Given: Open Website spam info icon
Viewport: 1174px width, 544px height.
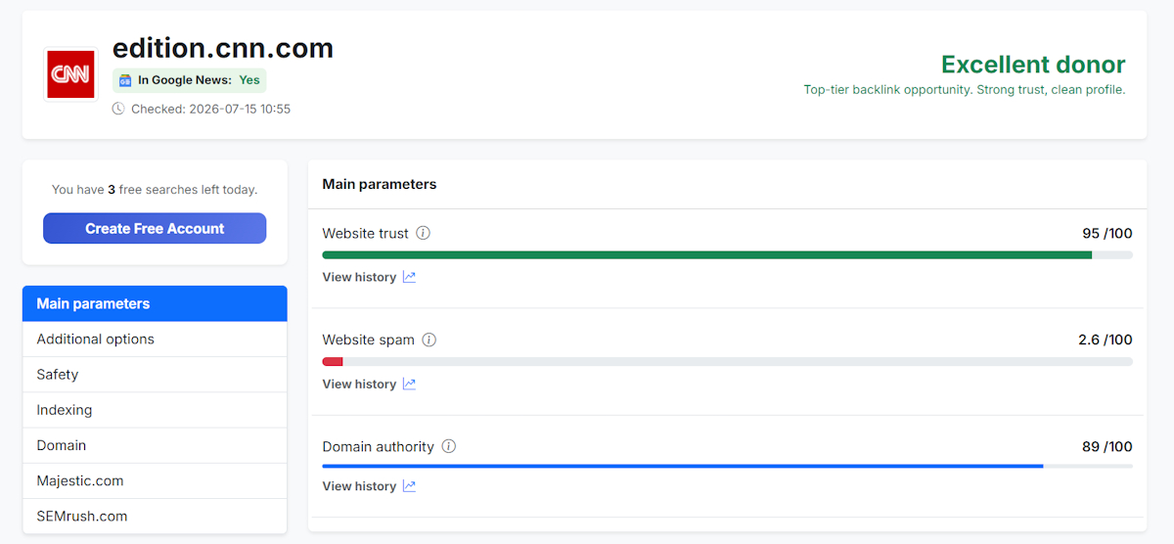Looking at the screenshot, I should (x=429, y=340).
